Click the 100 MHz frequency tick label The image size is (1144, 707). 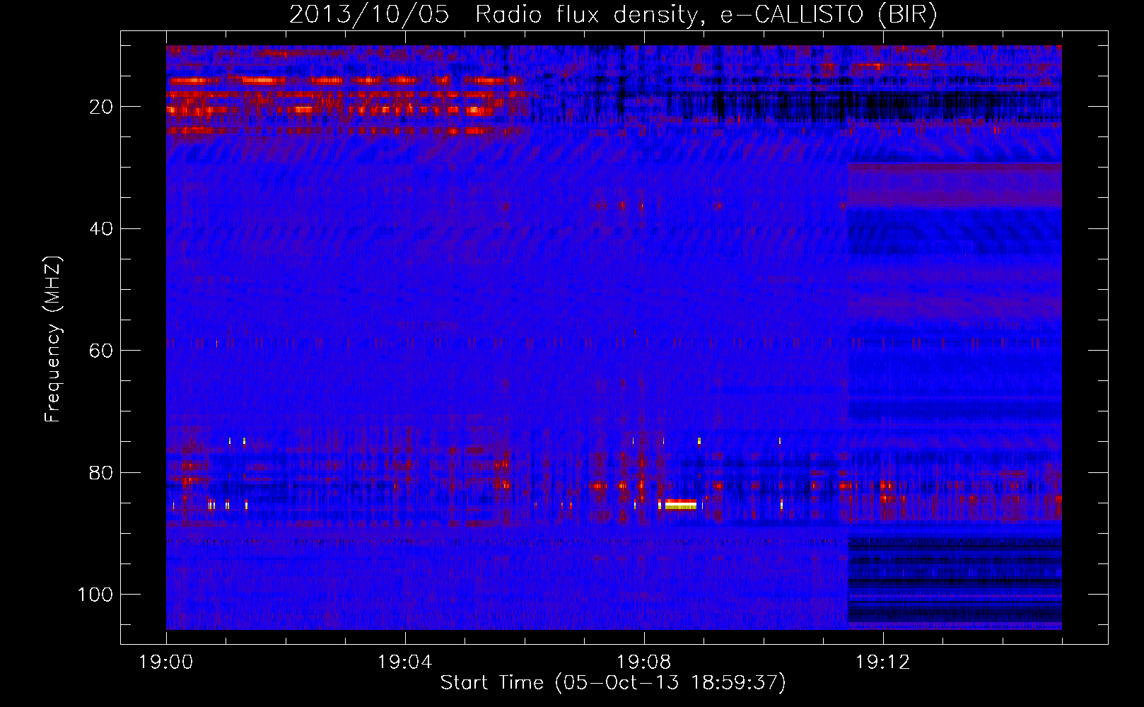[95, 595]
